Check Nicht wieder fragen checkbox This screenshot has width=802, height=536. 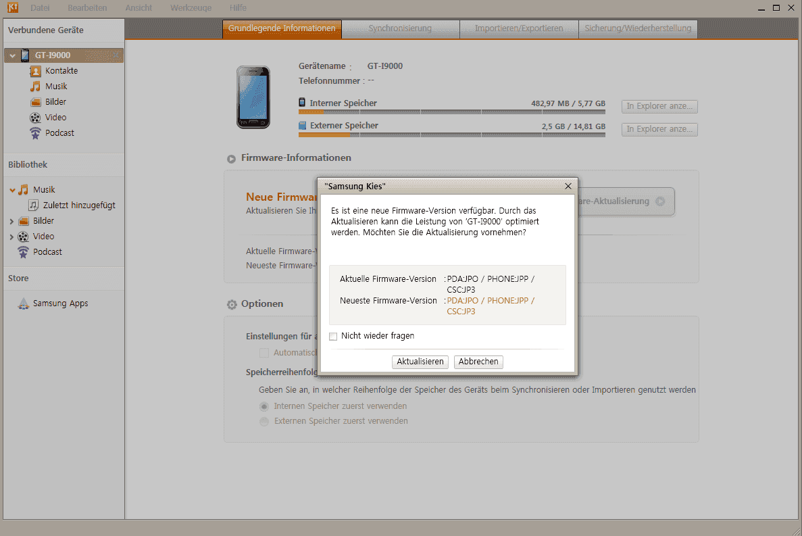pyautogui.click(x=334, y=336)
